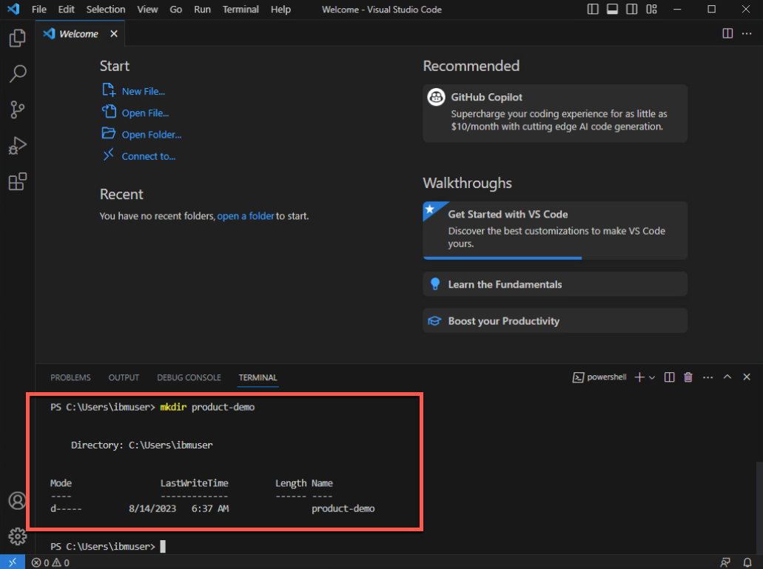The width and height of the screenshot is (763, 569).
Task: Click errors and warnings status bar indicator
Action: click(50, 563)
